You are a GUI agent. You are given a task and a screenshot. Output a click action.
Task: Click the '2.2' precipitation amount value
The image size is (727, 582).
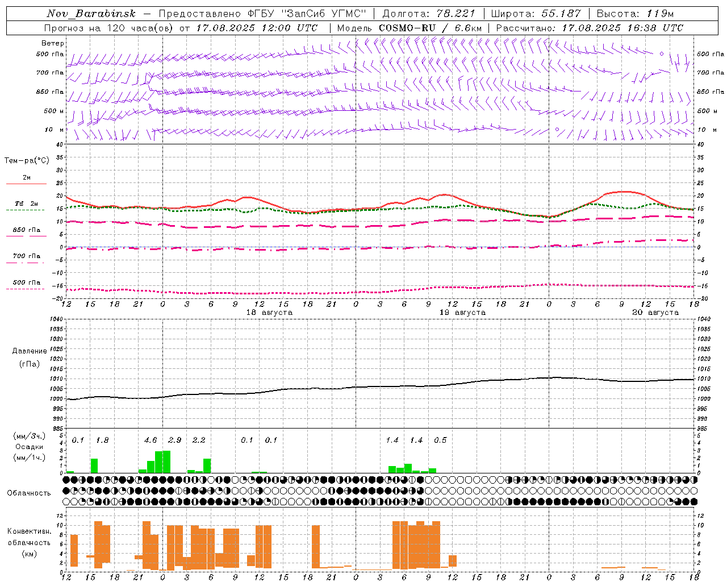coord(199,440)
